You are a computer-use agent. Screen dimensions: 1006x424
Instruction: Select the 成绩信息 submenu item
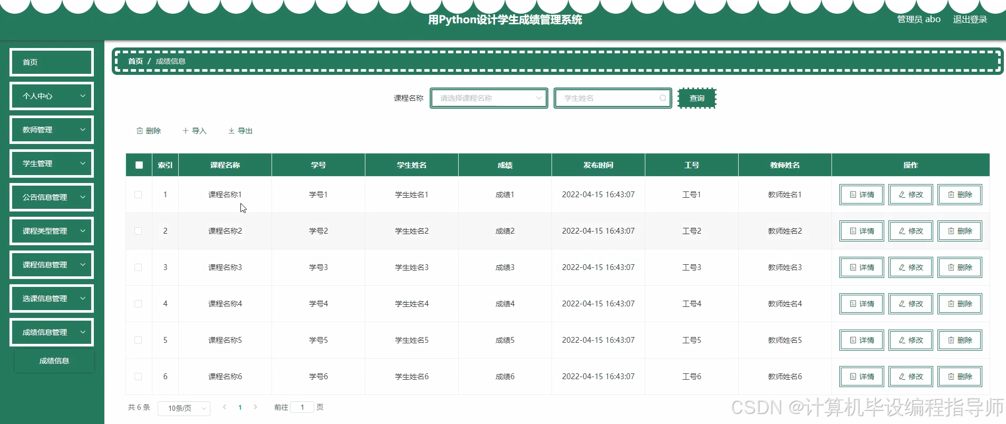point(54,361)
